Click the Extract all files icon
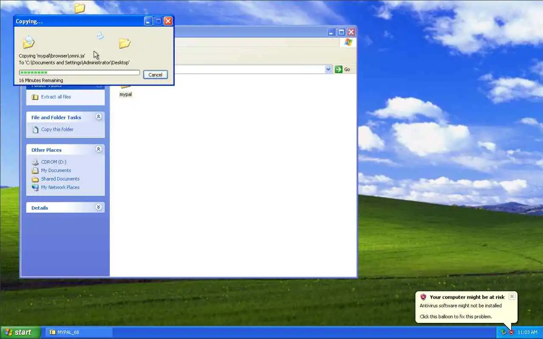543x339 pixels. pyautogui.click(x=35, y=97)
